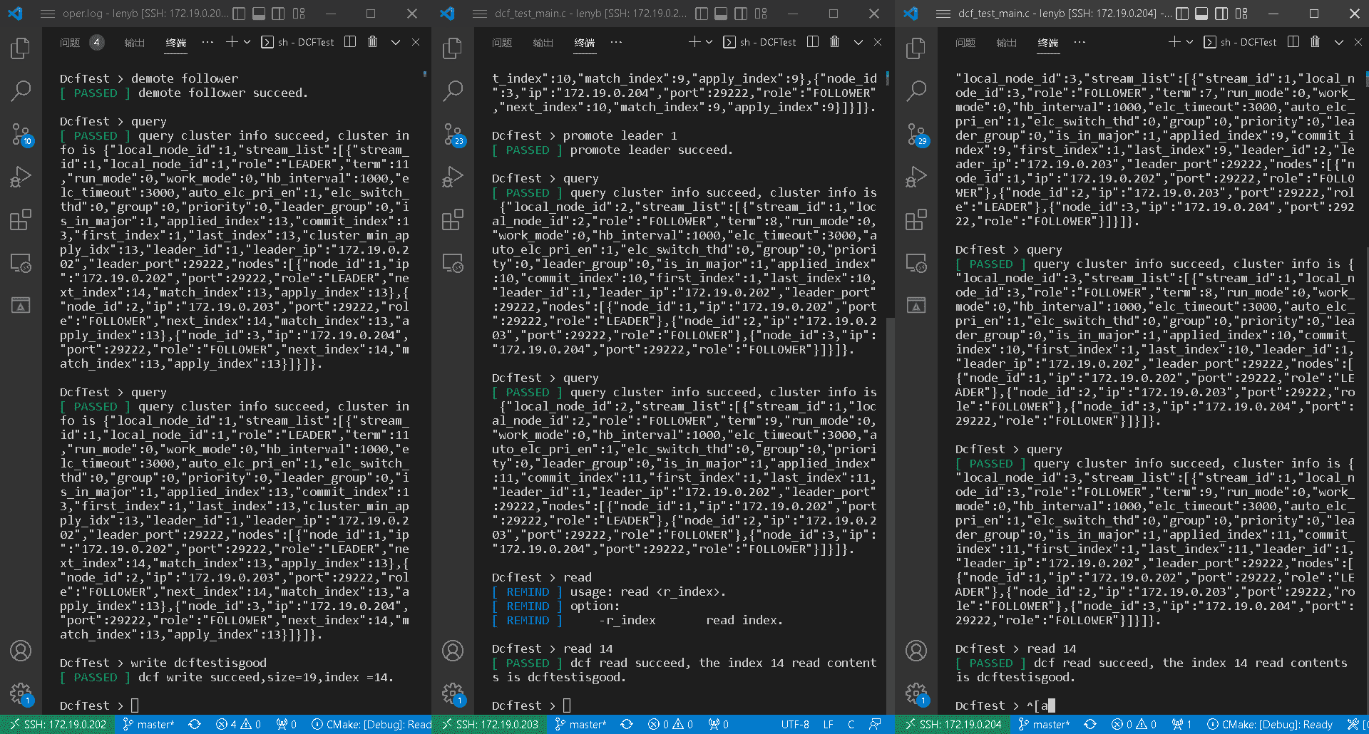Show more panel views in oper.log window

coord(207,42)
